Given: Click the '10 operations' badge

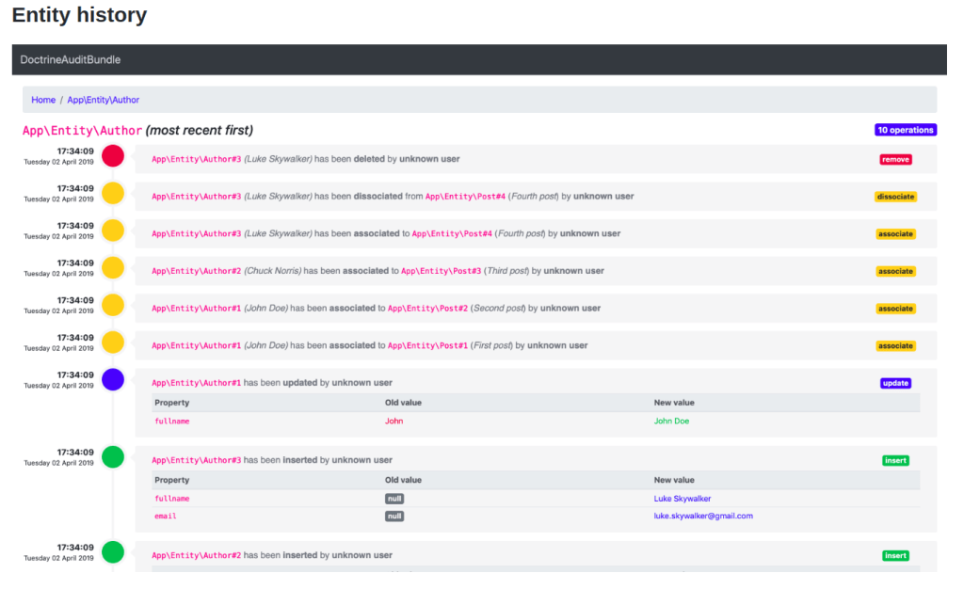Looking at the screenshot, I should [x=905, y=130].
